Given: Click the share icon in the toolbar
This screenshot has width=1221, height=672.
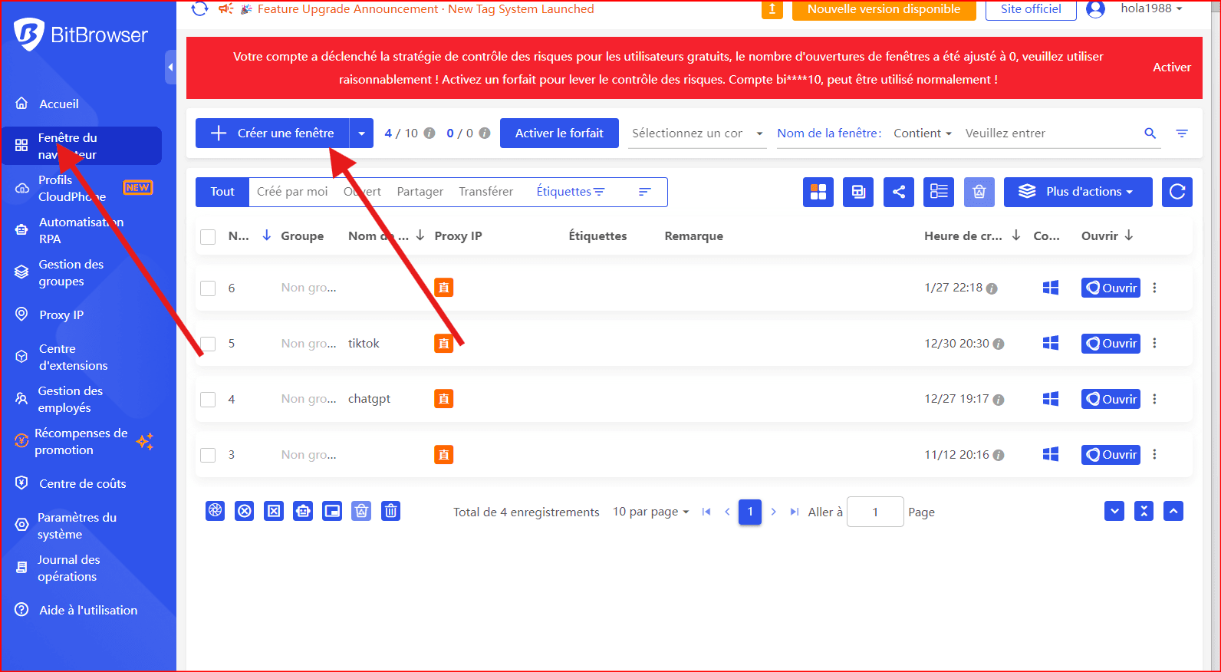Looking at the screenshot, I should coord(898,192).
